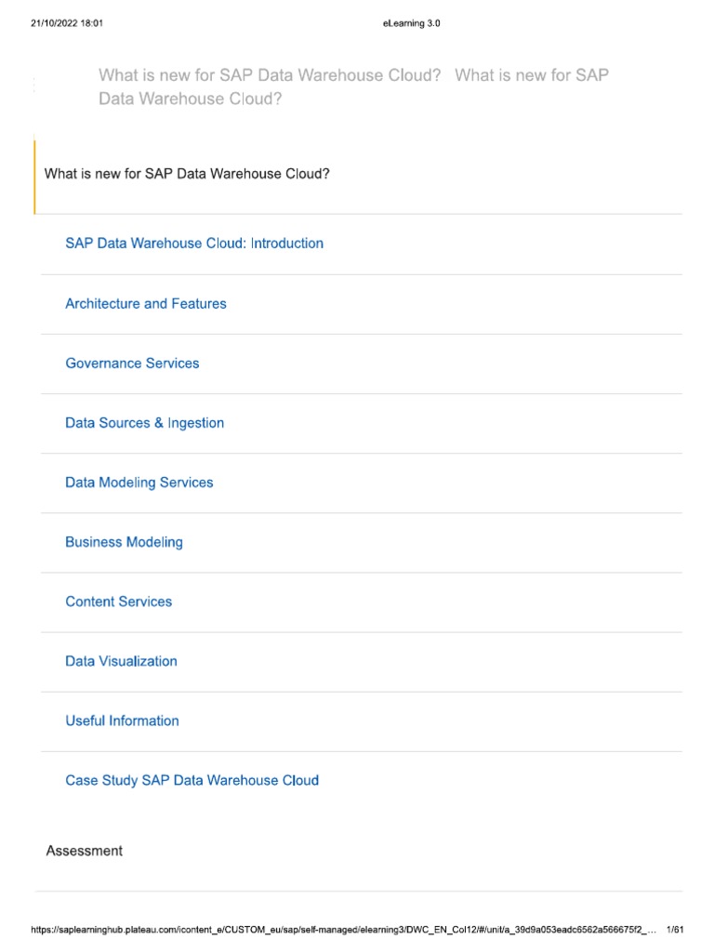Open the Data Visualization unit
The image size is (714, 952).
[x=121, y=661]
